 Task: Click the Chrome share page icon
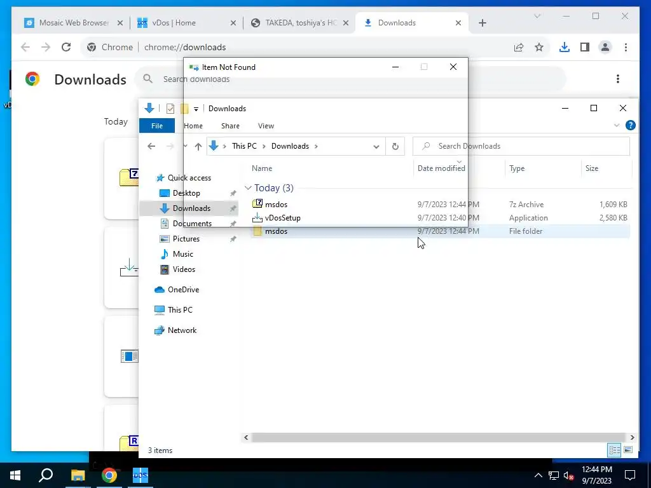[519, 47]
